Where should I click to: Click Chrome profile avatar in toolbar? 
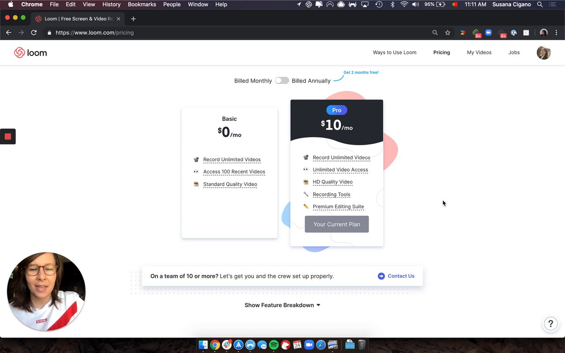point(543,33)
